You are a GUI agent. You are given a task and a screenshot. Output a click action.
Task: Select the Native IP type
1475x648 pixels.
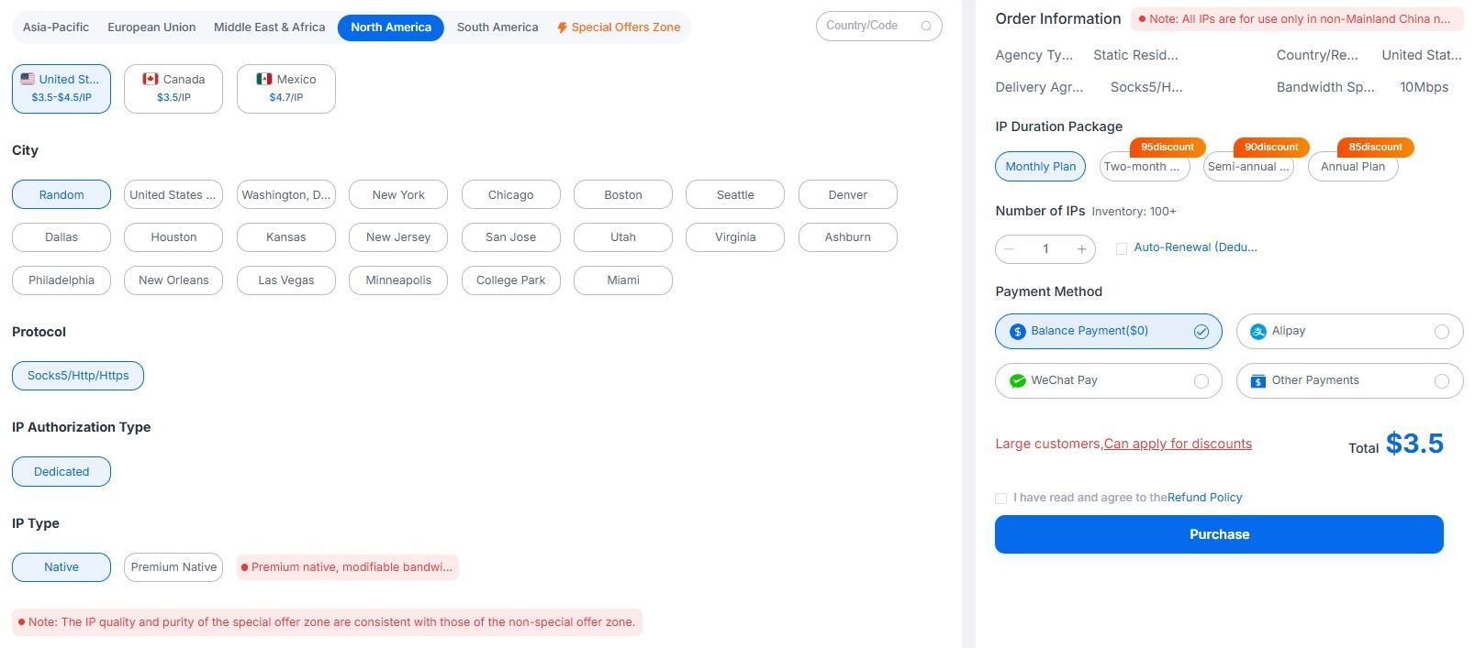pos(61,567)
